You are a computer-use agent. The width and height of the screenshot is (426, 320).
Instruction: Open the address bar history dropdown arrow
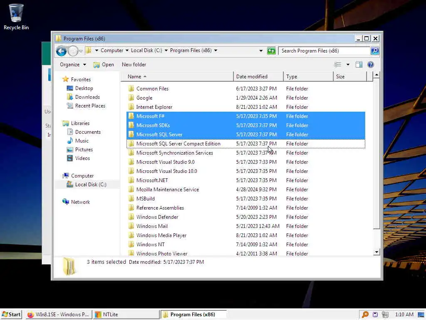261,50
